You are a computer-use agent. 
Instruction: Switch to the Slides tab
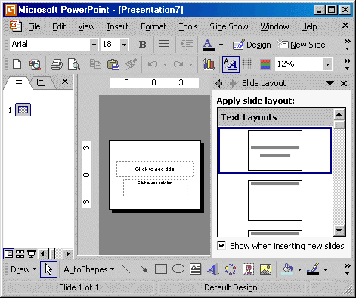tap(41, 82)
